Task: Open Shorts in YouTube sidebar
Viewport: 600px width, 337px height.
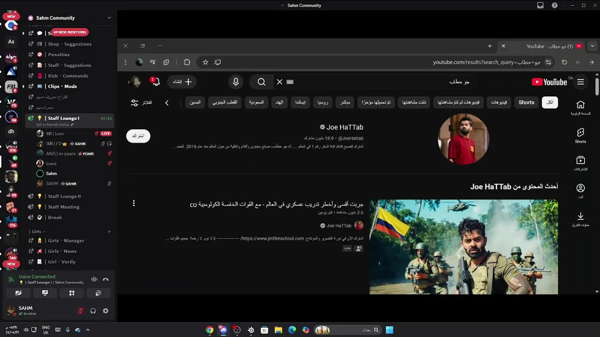Action: coord(580,136)
